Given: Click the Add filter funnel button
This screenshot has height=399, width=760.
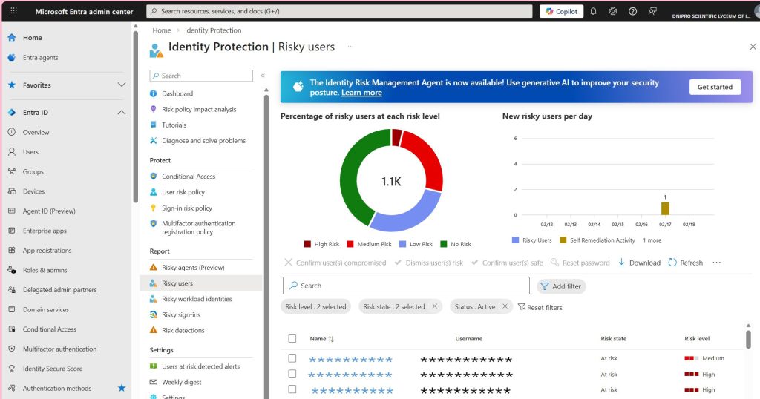Looking at the screenshot, I should pyautogui.click(x=560, y=286).
